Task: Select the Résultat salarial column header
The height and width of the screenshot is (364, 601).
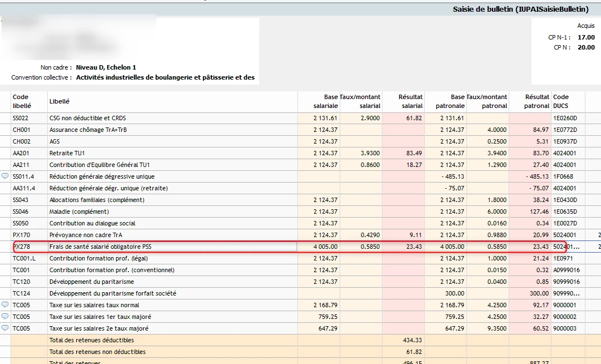Action: pos(410,101)
